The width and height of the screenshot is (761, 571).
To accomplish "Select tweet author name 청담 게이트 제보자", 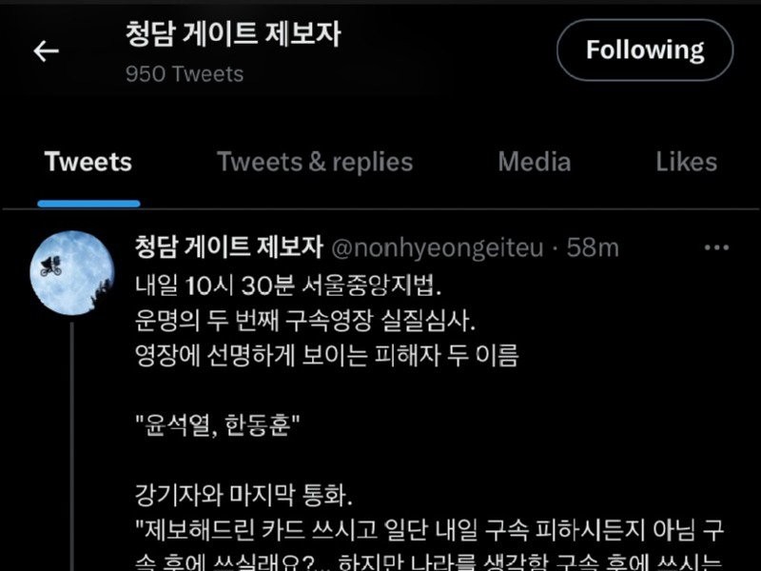I will [x=228, y=246].
